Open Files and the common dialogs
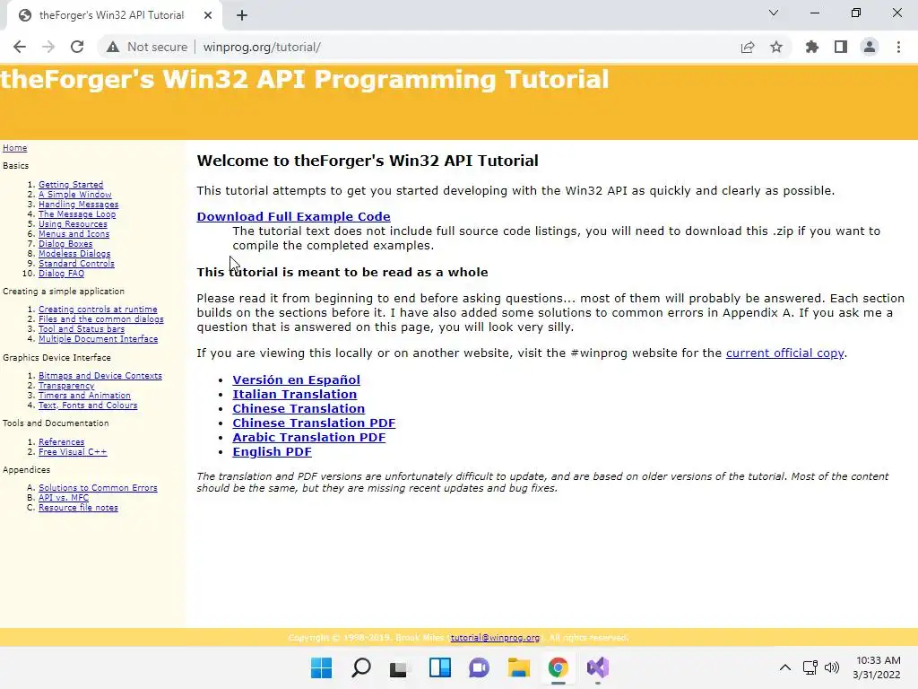The width and height of the screenshot is (918, 689). [x=101, y=319]
